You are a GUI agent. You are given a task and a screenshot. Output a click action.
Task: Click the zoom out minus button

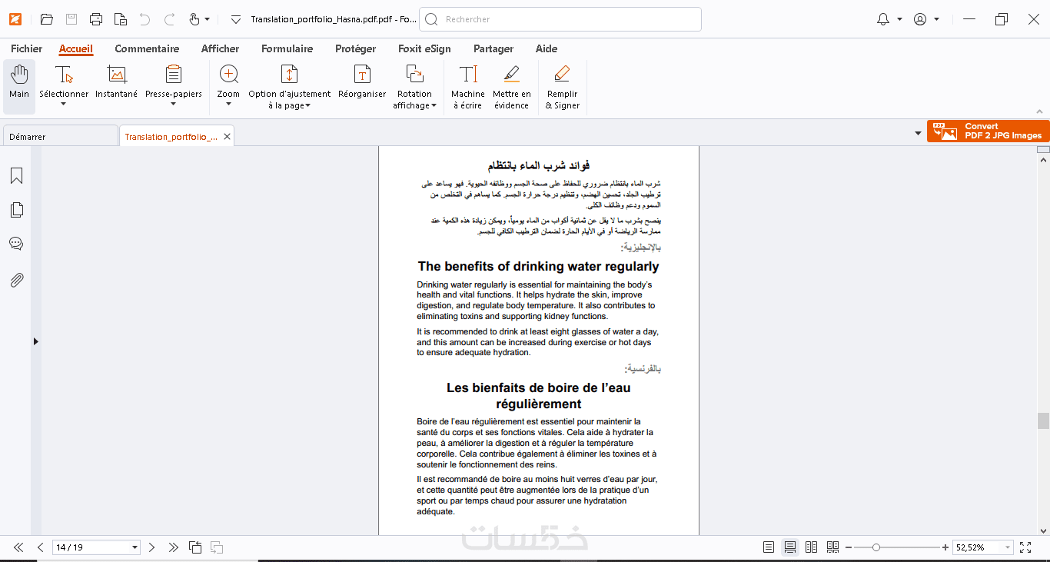click(849, 547)
